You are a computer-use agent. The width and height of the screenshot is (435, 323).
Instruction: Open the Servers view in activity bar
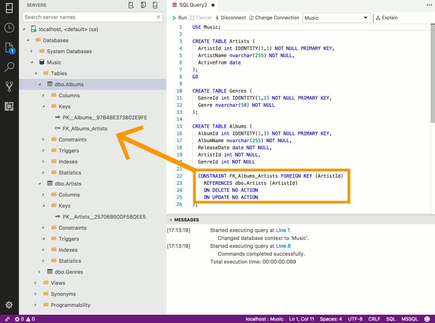(x=9, y=8)
